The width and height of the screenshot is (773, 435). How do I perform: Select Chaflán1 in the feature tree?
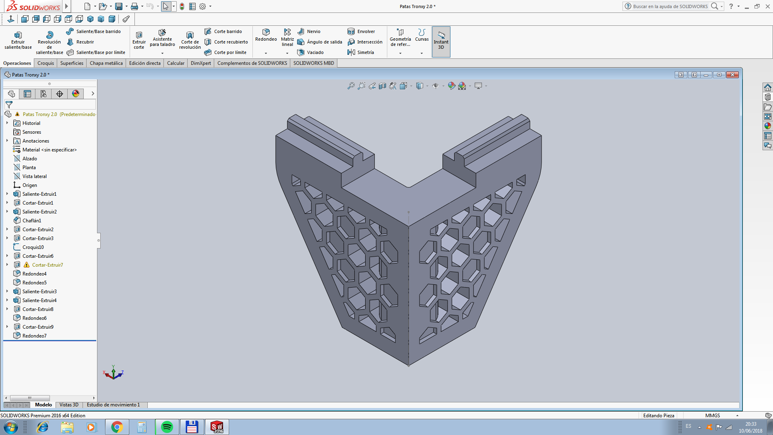pos(27,221)
